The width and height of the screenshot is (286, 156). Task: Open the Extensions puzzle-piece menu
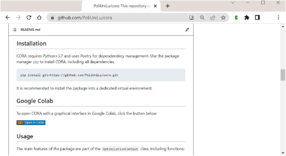[247, 18]
